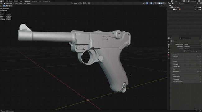The height and width of the screenshot is (112, 202).
Task: Open the Render properties tab icon
Action: pos(169,45)
